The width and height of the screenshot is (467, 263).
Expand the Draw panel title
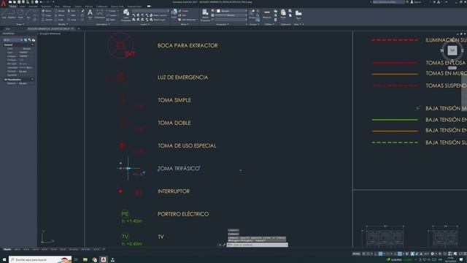20,24
